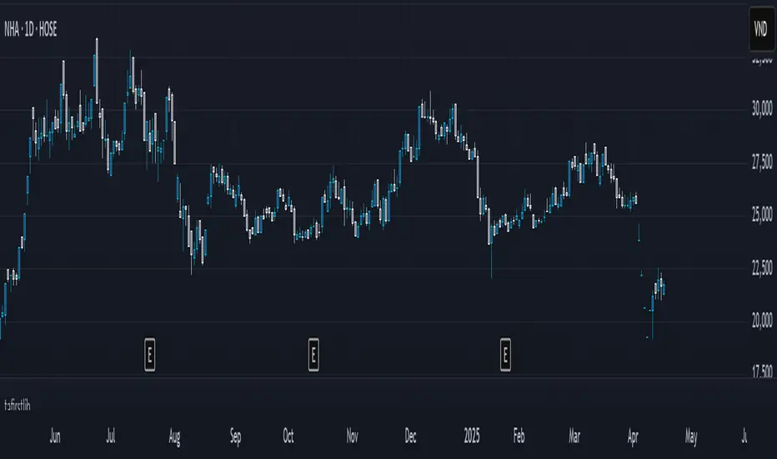777x459 pixels.
Task: Click the Dec label on time axis
Action: tap(410, 436)
